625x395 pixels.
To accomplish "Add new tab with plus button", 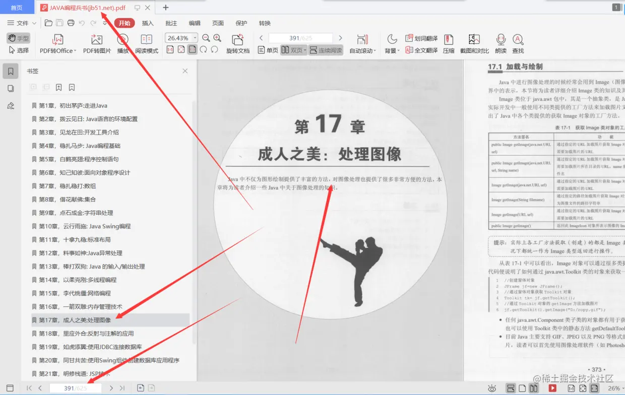I will 165,8.
